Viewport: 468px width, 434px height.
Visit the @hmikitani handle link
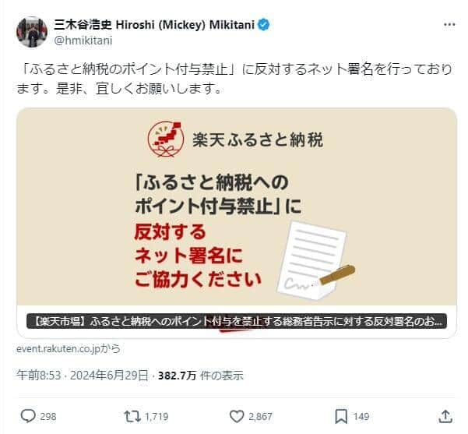(83, 41)
